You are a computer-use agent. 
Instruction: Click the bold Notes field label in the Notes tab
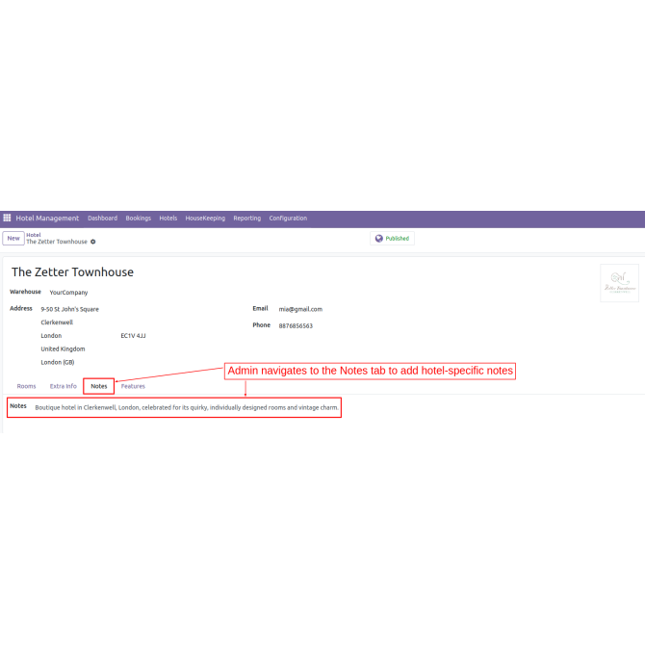coord(18,406)
